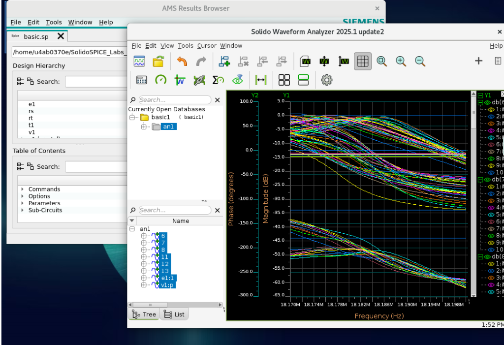Image resolution: width=504 pixels, height=345 pixels.
Task: Open settings gear in Waveform Analyzer toolbar
Action: click(327, 80)
